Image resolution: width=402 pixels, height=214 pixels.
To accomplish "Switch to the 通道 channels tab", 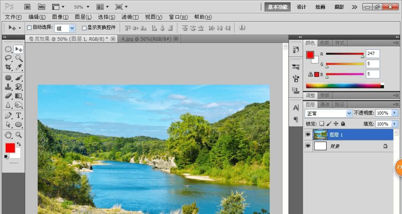I will (325, 104).
